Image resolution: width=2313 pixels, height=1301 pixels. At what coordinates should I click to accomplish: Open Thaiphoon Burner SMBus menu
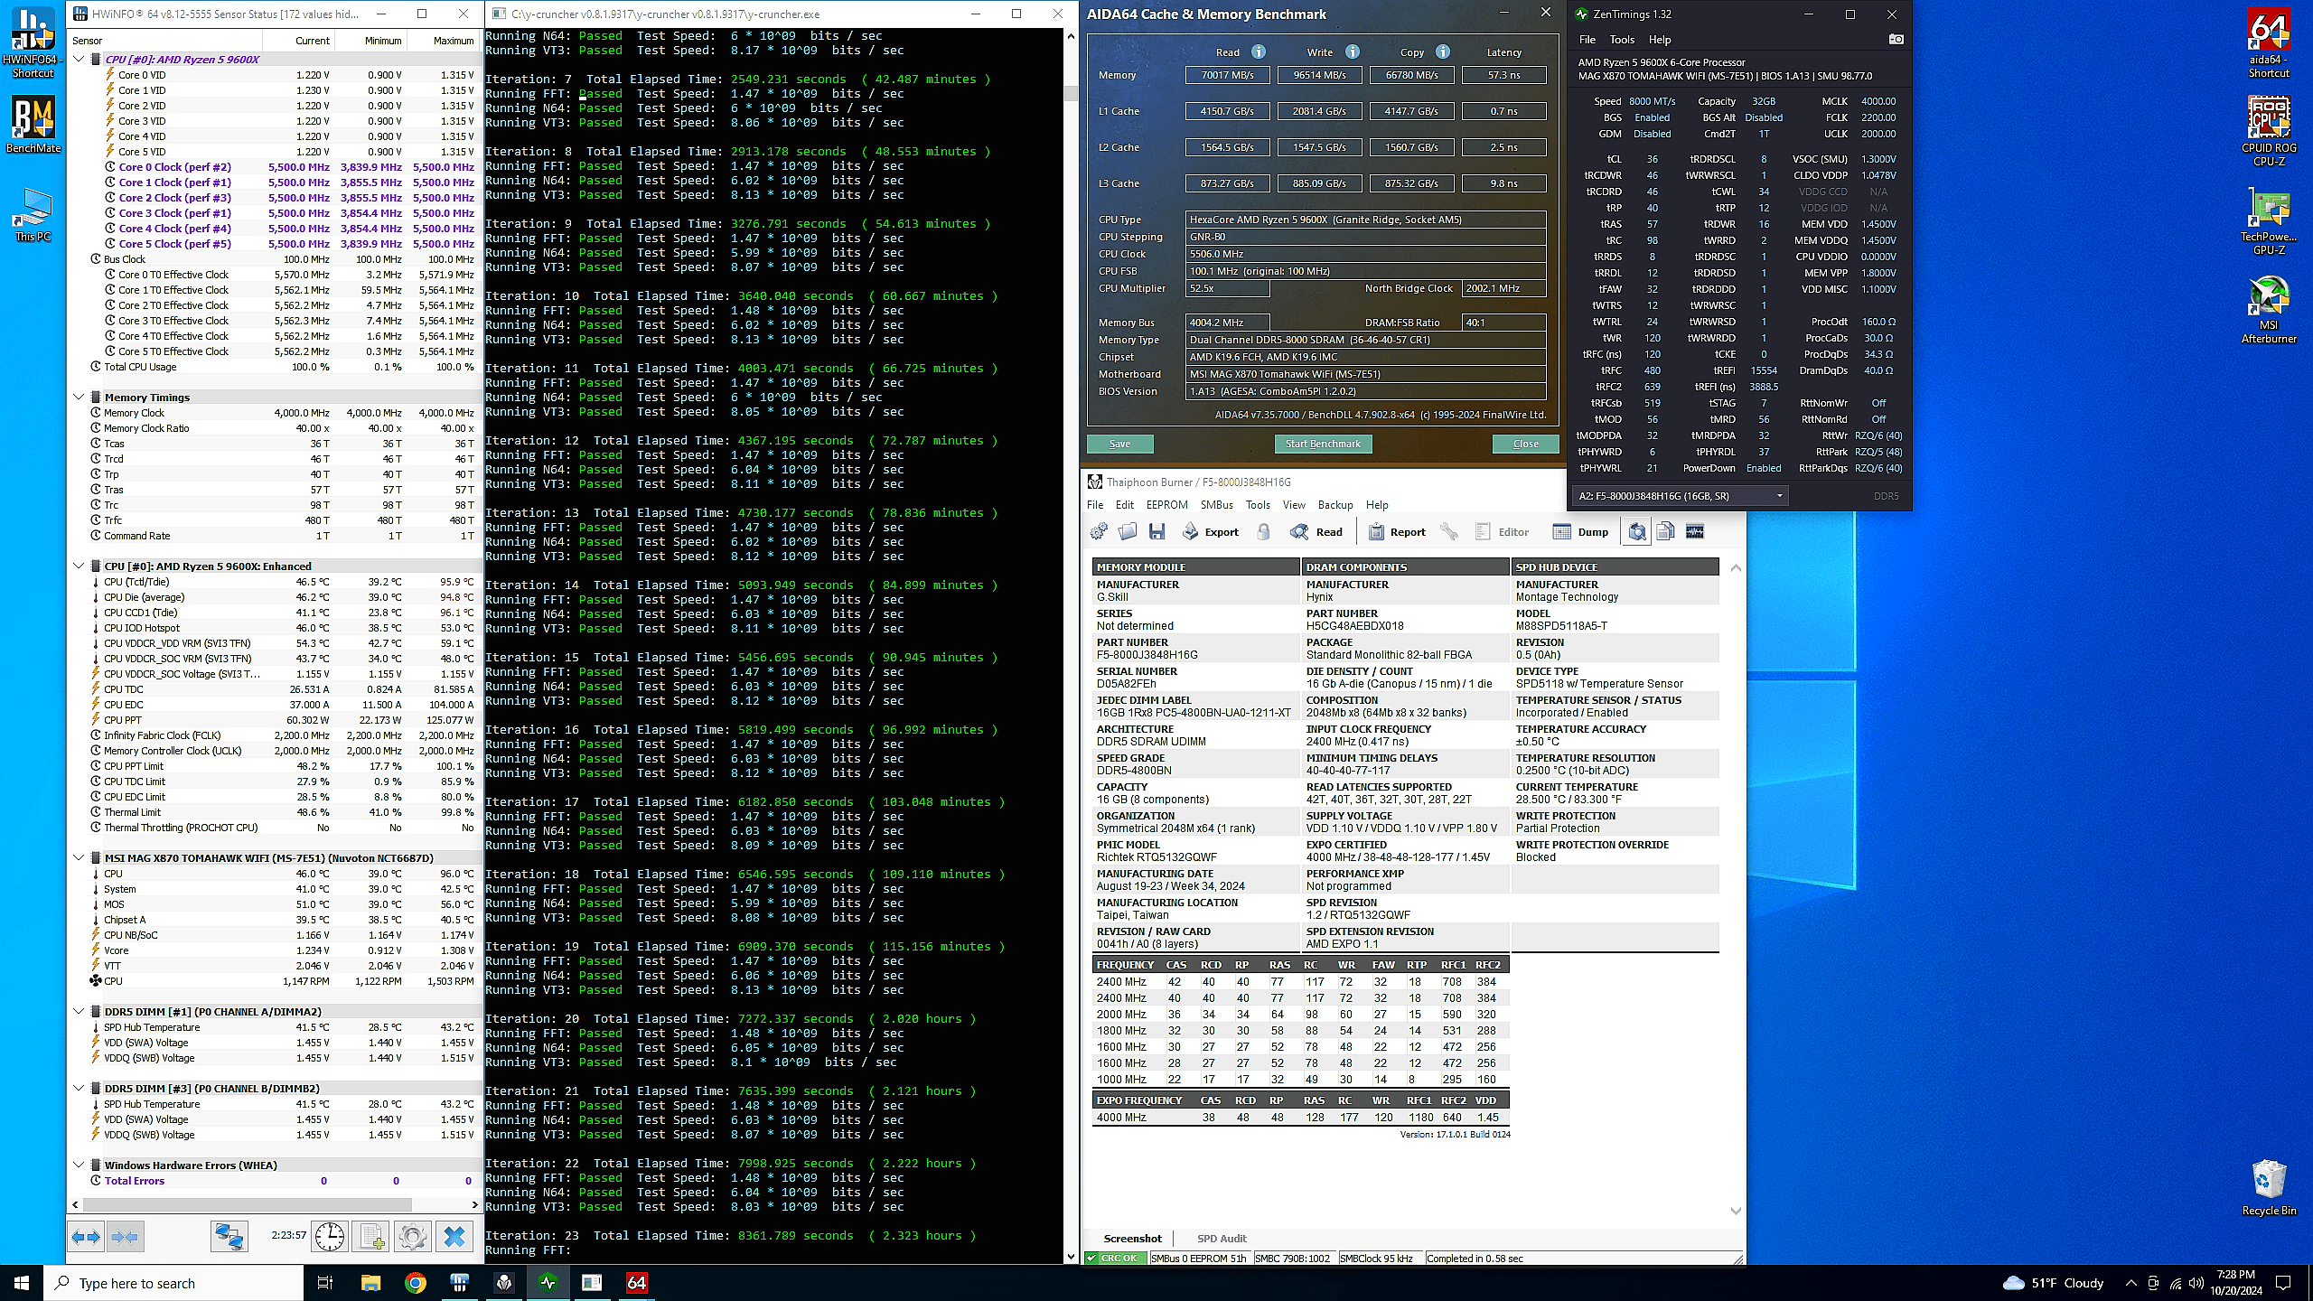[1216, 505]
